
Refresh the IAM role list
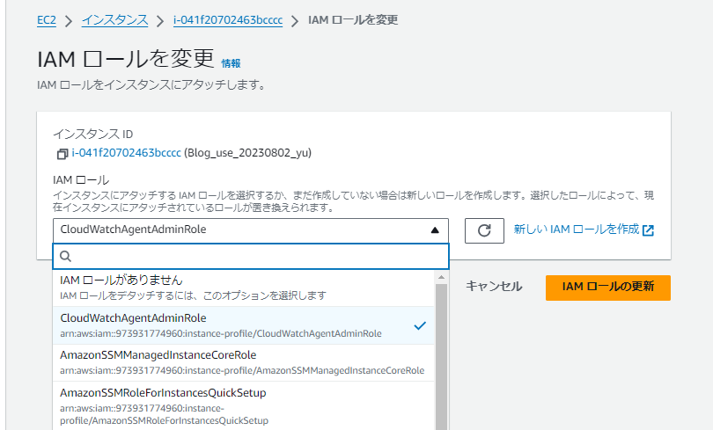[x=484, y=230]
